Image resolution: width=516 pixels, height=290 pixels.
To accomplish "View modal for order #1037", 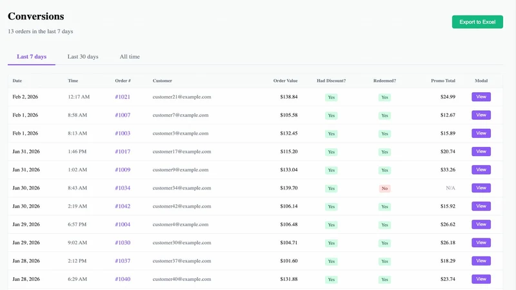I will coord(481,261).
